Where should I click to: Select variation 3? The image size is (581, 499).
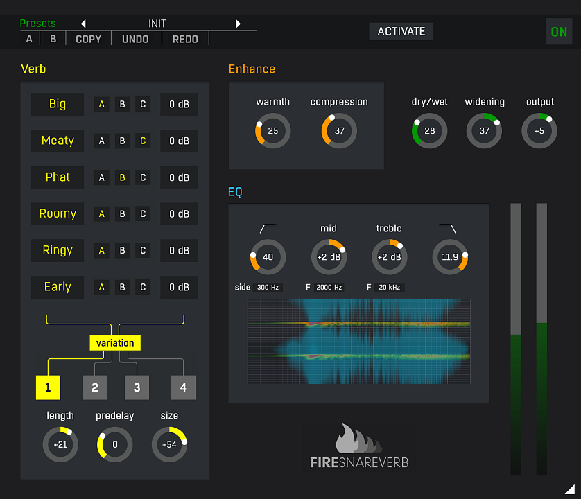pyautogui.click(x=137, y=387)
